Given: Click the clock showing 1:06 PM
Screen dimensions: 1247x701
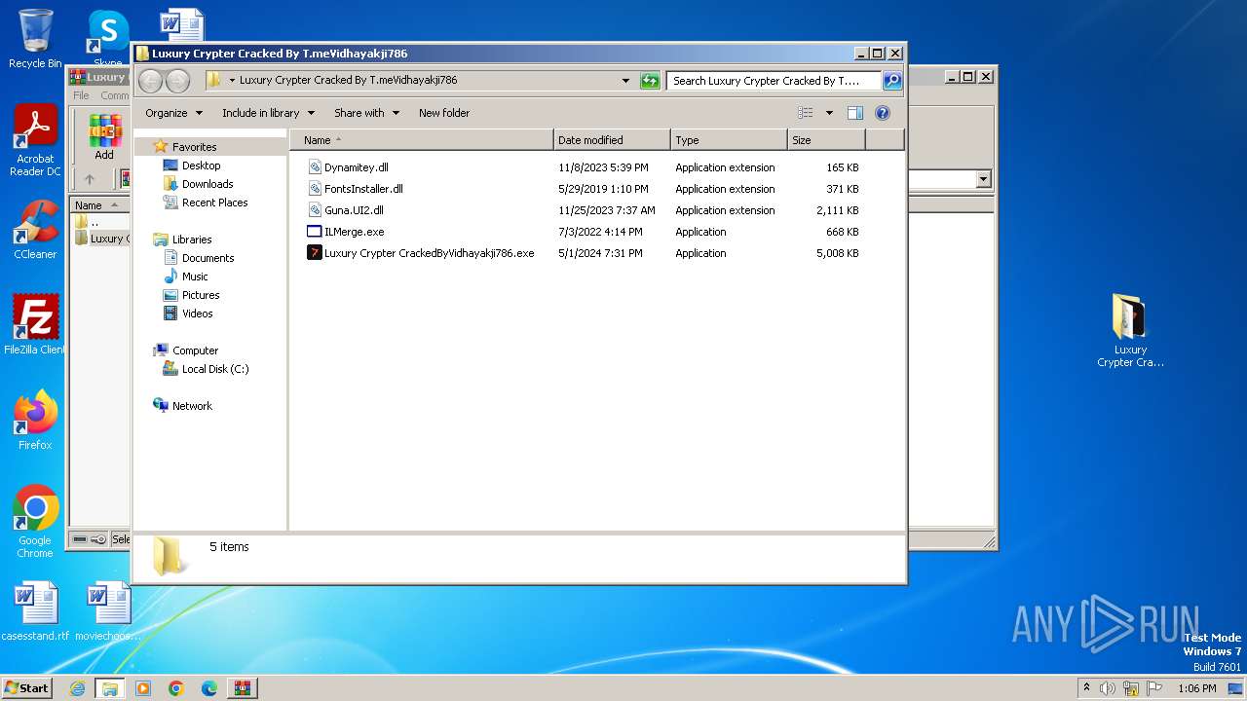Looking at the screenshot, I should [x=1197, y=688].
